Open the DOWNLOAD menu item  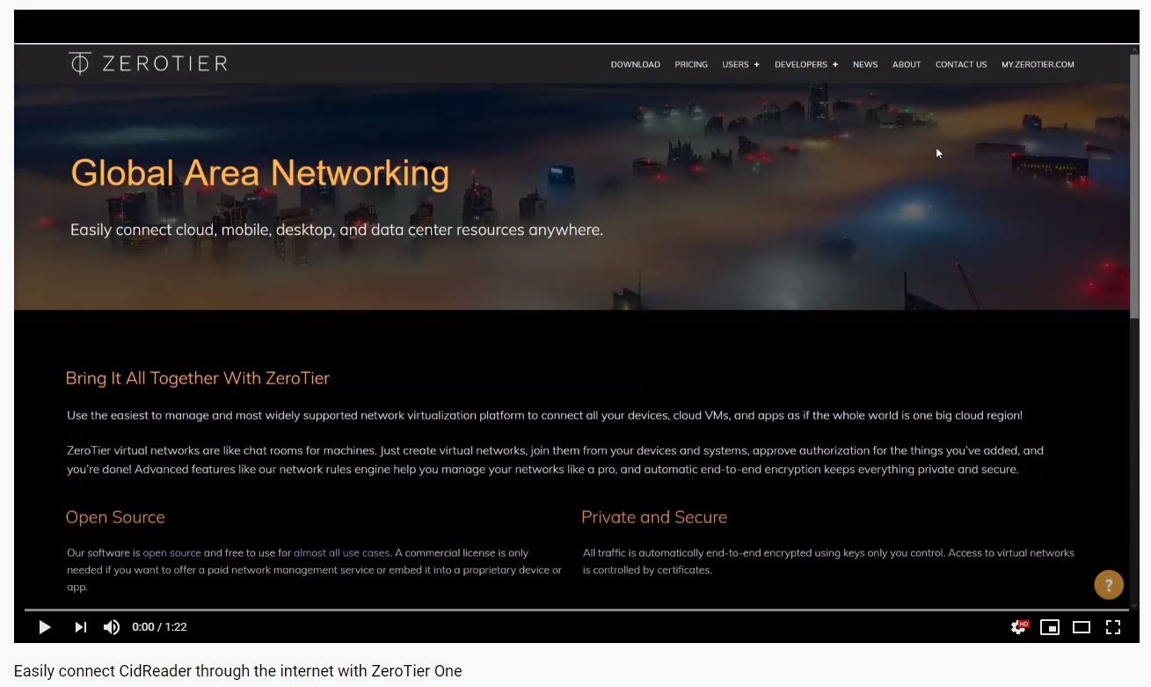635,64
